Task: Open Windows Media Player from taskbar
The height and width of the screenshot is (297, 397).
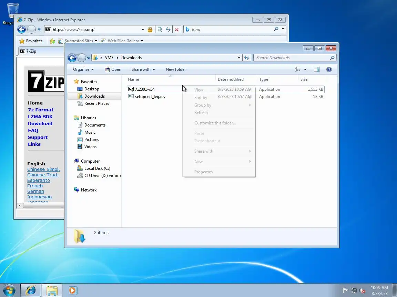Action: click(72, 290)
